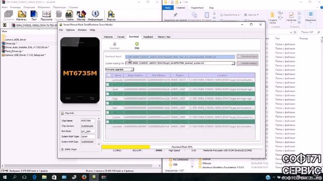Show hidden system tray icons chevron

(274, 177)
